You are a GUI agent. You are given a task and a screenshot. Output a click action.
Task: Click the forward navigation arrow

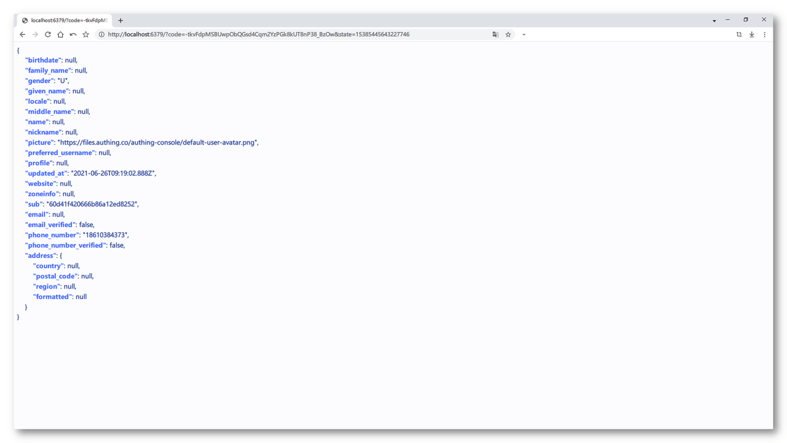(35, 34)
